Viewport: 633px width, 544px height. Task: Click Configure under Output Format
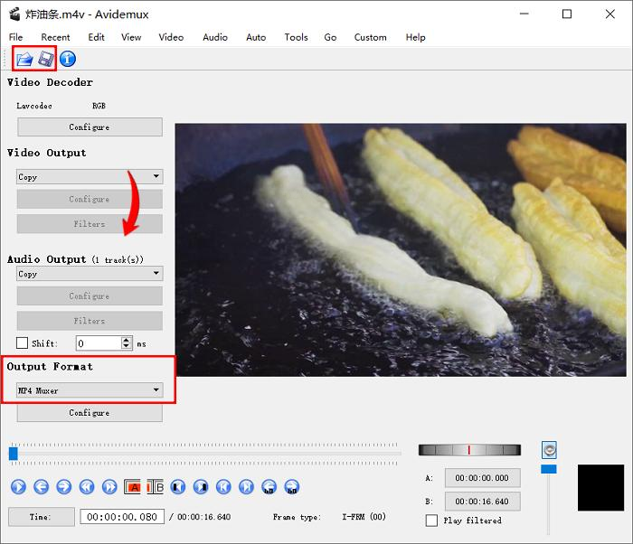point(90,413)
